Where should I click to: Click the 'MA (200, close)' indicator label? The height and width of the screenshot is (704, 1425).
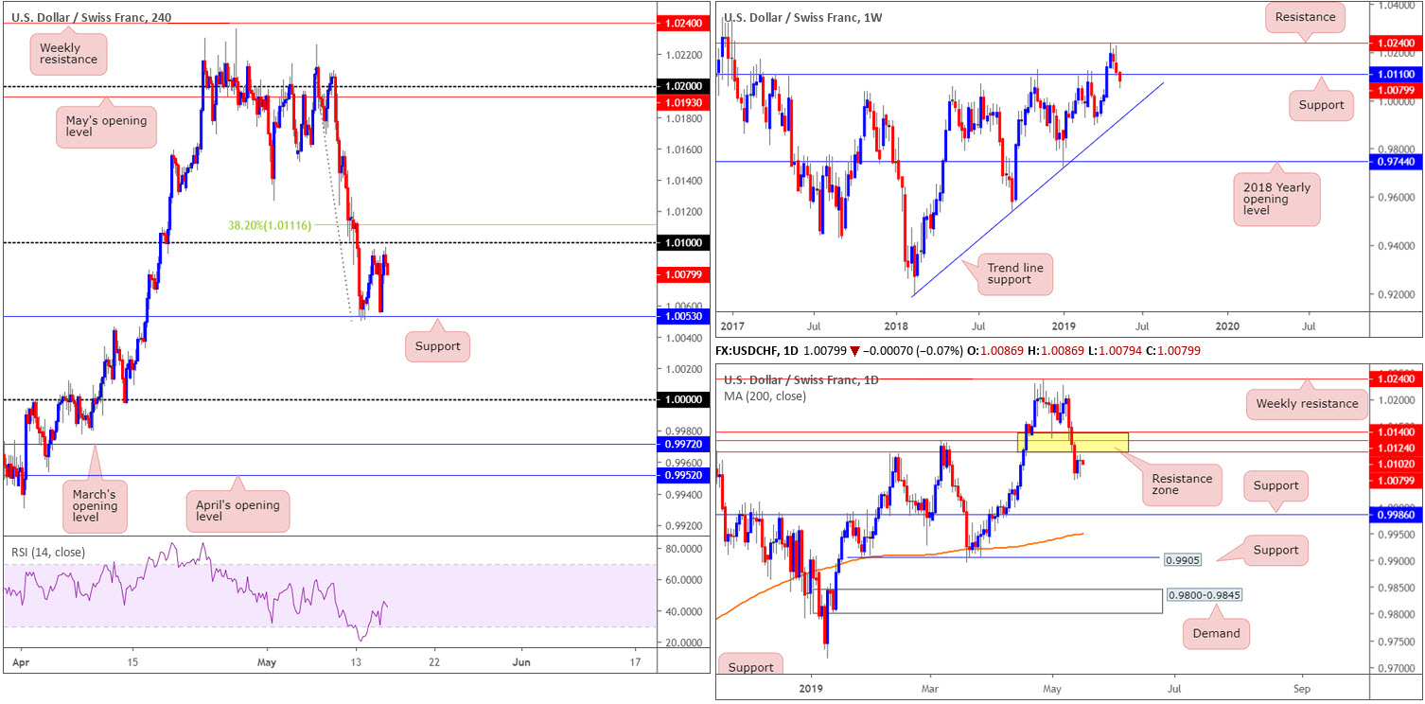pos(765,396)
